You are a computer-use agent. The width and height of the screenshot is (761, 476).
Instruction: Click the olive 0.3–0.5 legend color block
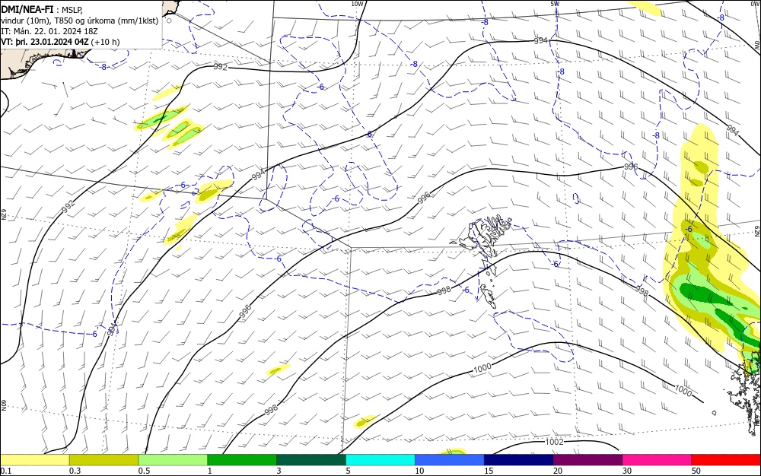pyautogui.click(x=103, y=460)
